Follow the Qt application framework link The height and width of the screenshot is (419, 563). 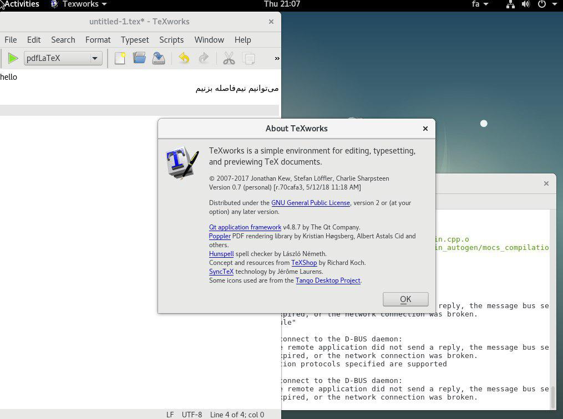(x=245, y=227)
